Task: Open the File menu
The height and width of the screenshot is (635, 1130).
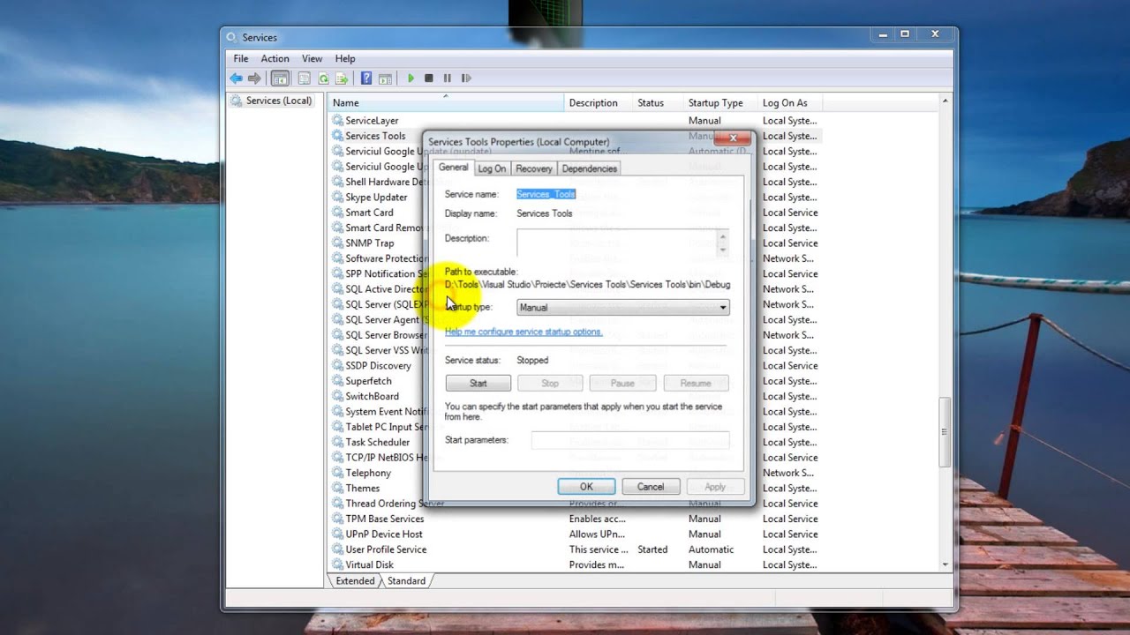Action: 240,58
